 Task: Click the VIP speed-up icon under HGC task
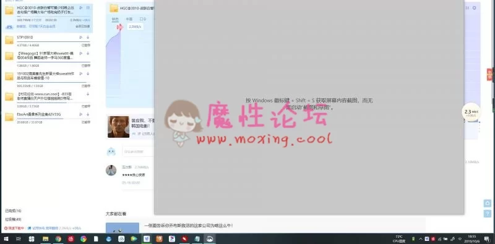tap(9, 27)
